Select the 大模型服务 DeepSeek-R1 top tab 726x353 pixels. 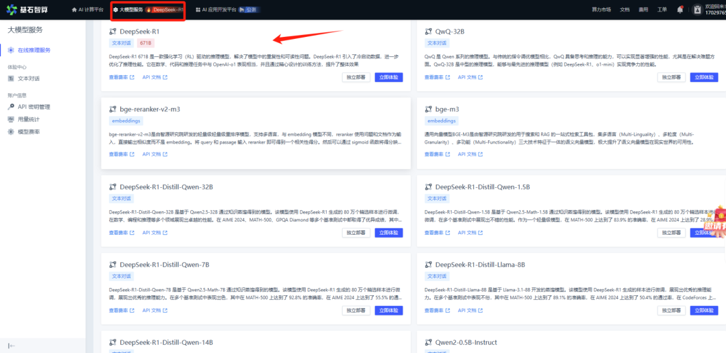click(x=148, y=9)
